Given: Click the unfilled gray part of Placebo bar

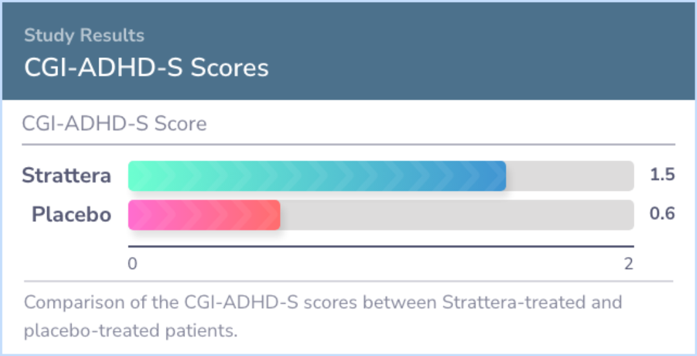Looking at the screenshot, I should pos(456,215).
